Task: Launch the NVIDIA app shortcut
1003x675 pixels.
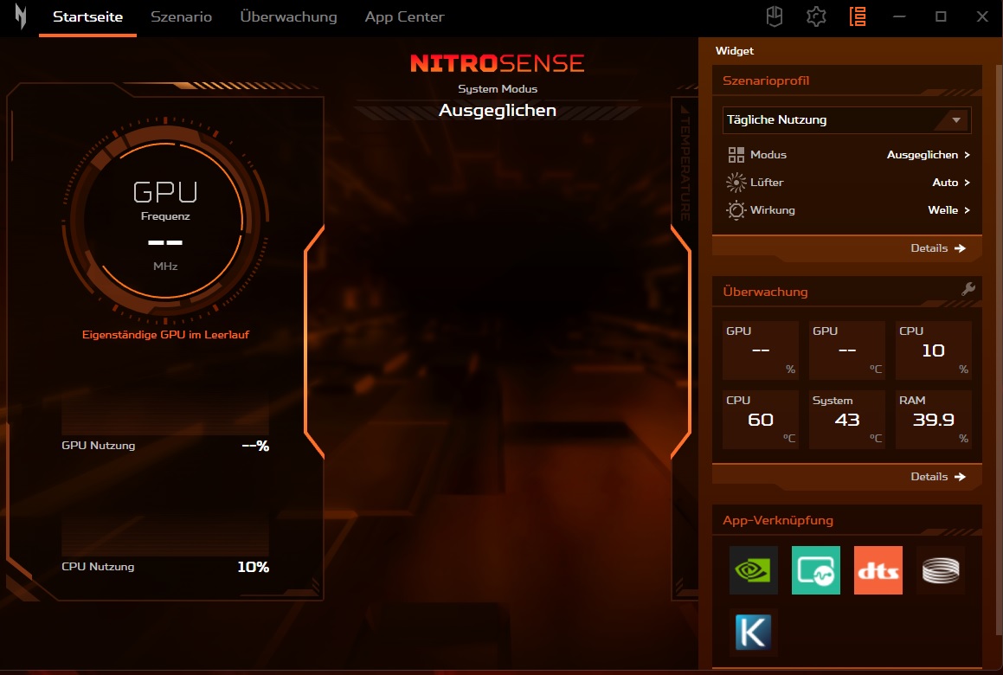Action: coord(753,570)
